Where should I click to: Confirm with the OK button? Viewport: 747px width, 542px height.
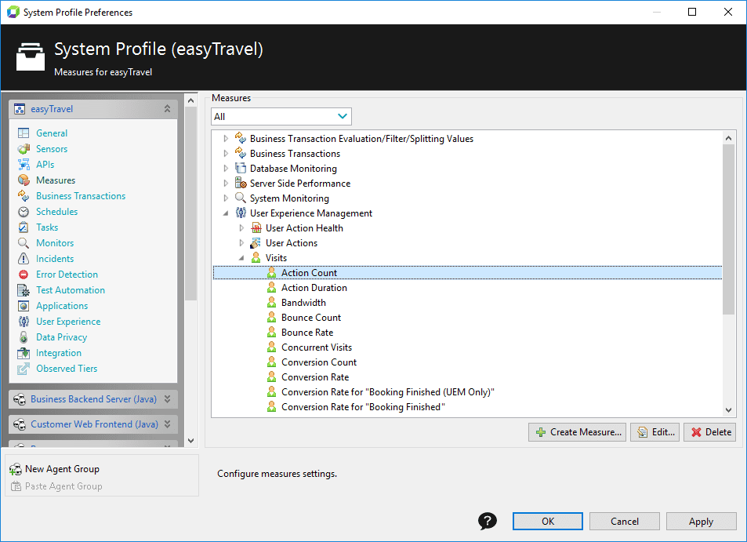click(x=548, y=521)
